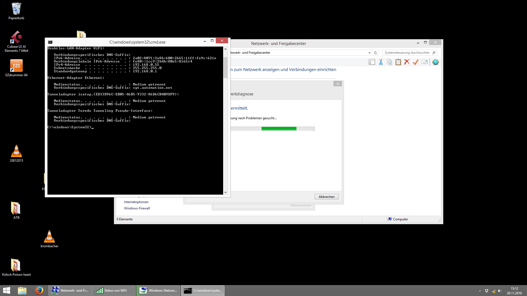This screenshot has width=527, height=296.
Task: Open Firefox from the taskbar
Action: [39, 290]
